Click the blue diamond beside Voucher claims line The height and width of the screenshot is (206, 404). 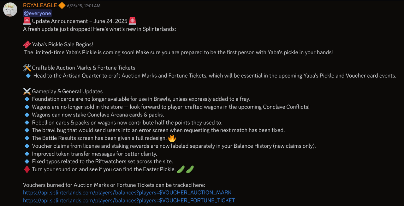(27, 146)
